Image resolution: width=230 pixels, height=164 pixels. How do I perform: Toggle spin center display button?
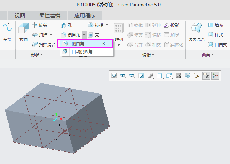point(215,75)
